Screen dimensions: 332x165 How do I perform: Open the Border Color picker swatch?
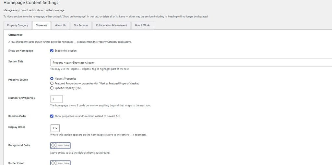pyautogui.click(x=53, y=163)
